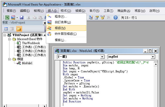This screenshot has width=165, height=107.
Task: Open the Properties Window toolbar icon
Action: coord(97,18)
